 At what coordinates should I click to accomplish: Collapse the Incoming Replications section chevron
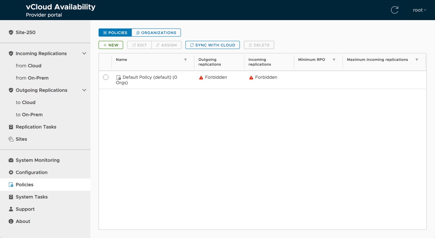point(84,53)
